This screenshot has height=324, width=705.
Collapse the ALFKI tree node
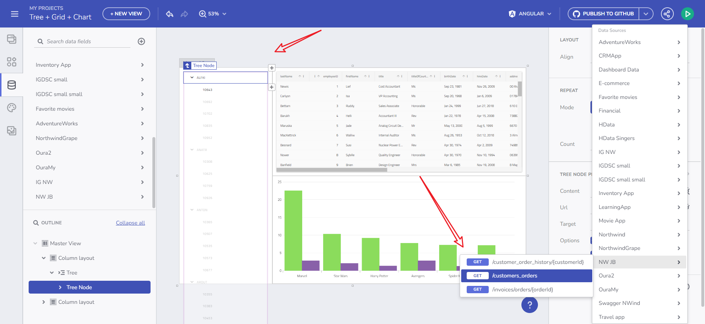coord(192,78)
